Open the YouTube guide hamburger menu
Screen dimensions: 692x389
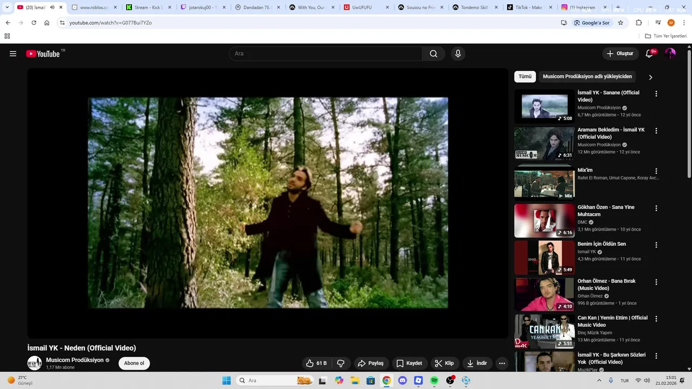click(13, 53)
